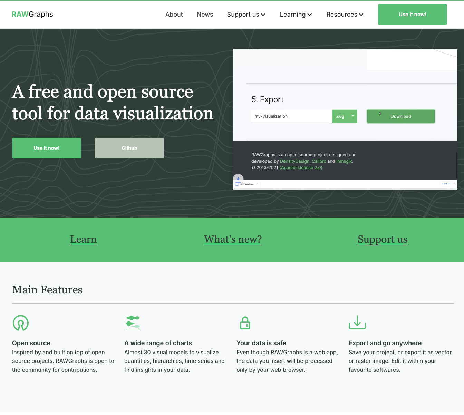This screenshot has width=464, height=415.
Task: Click the export download icon
Action: tap(357, 322)
